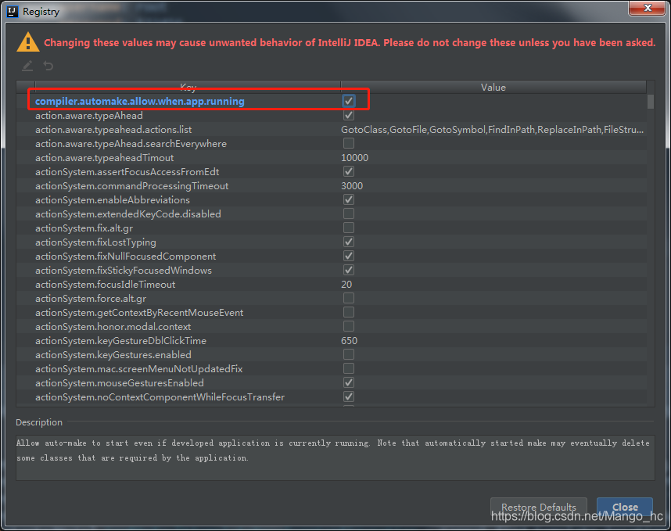Select actionSystem.fix.alt.gr key
Image resolution: width=671 pixels, height=531 pixels.
pos(84,228)
